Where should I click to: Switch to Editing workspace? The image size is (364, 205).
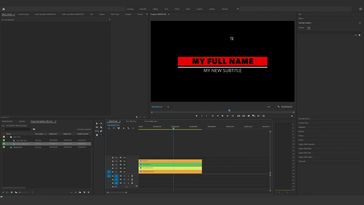pyautogui.click(x=155, y=9)
